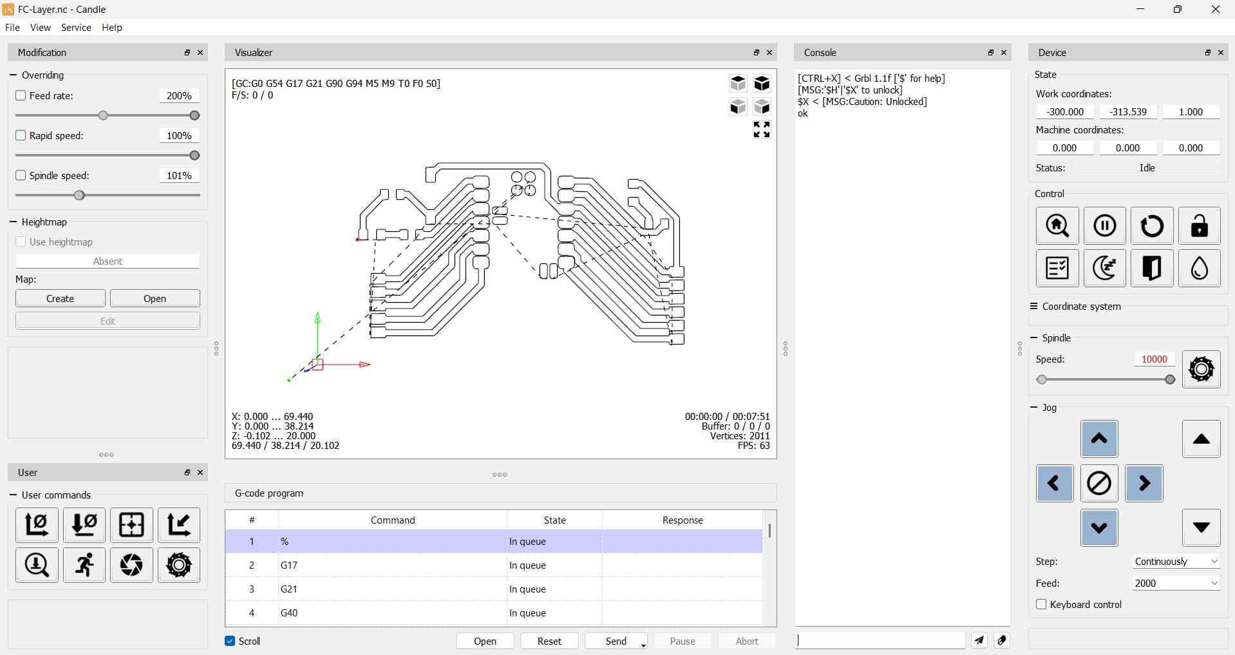The width and height of the screenshot is (1235, 655).
Task: Click the Reset button below the G-code table
Action: (549, 641)
